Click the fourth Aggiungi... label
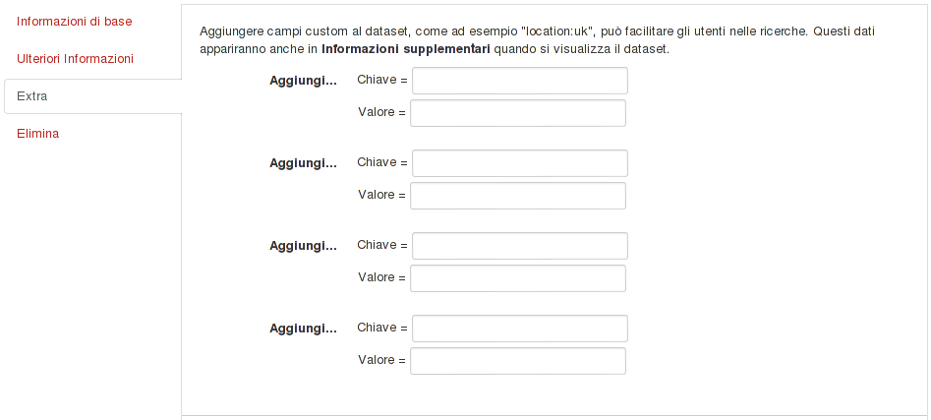This screenshot has height=420, width=931. coord(304,329)
